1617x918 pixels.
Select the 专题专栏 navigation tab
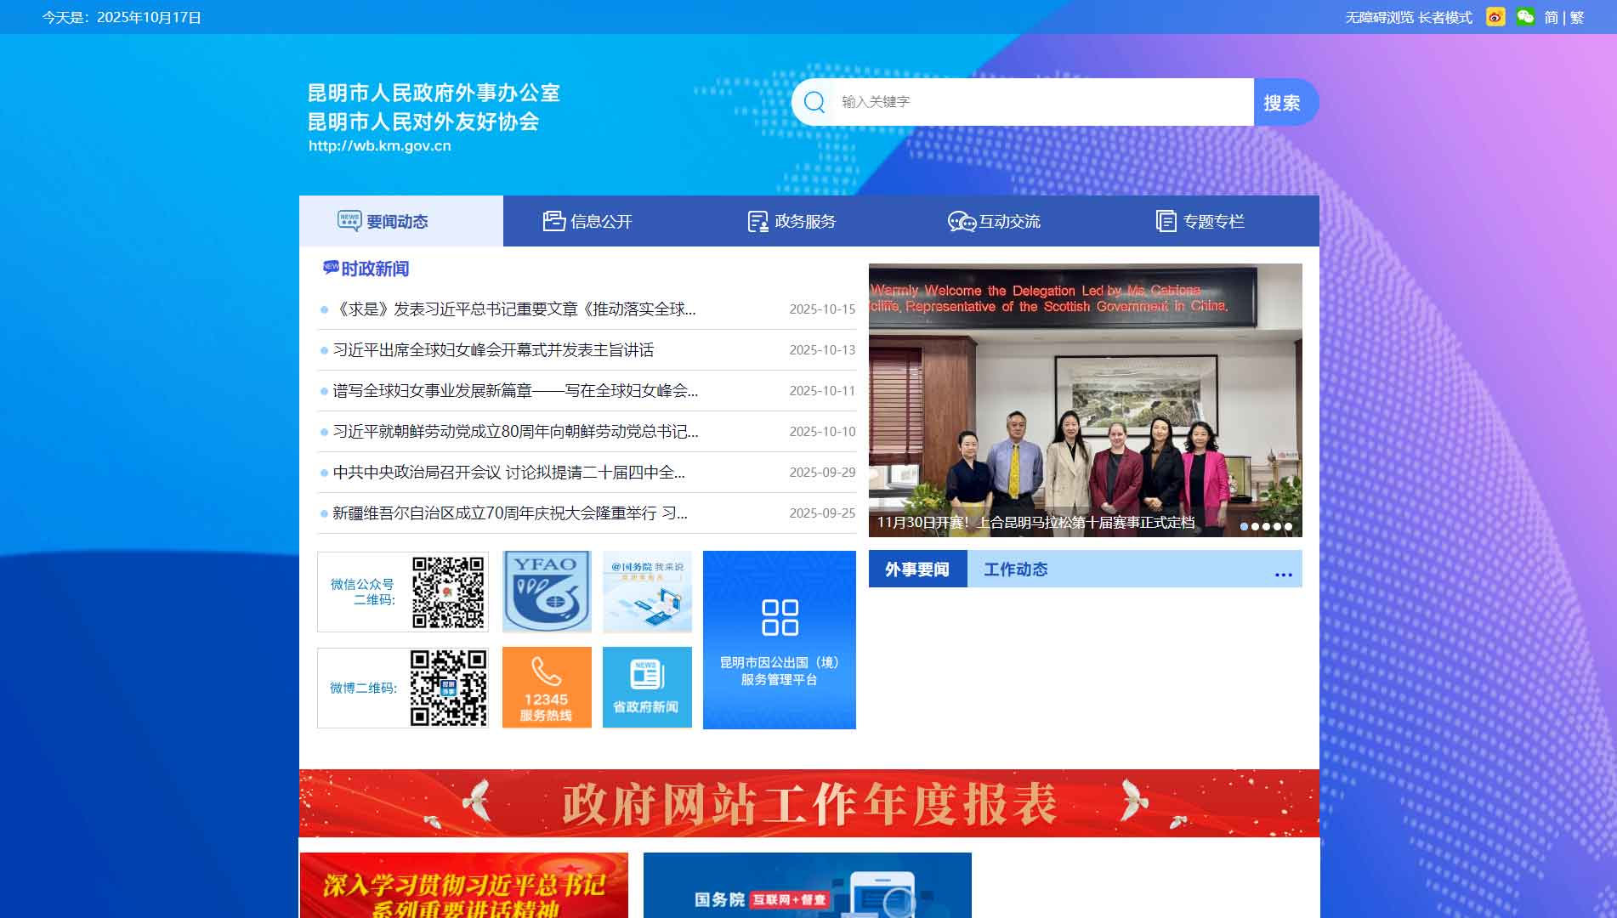(x=1217, y=221)
